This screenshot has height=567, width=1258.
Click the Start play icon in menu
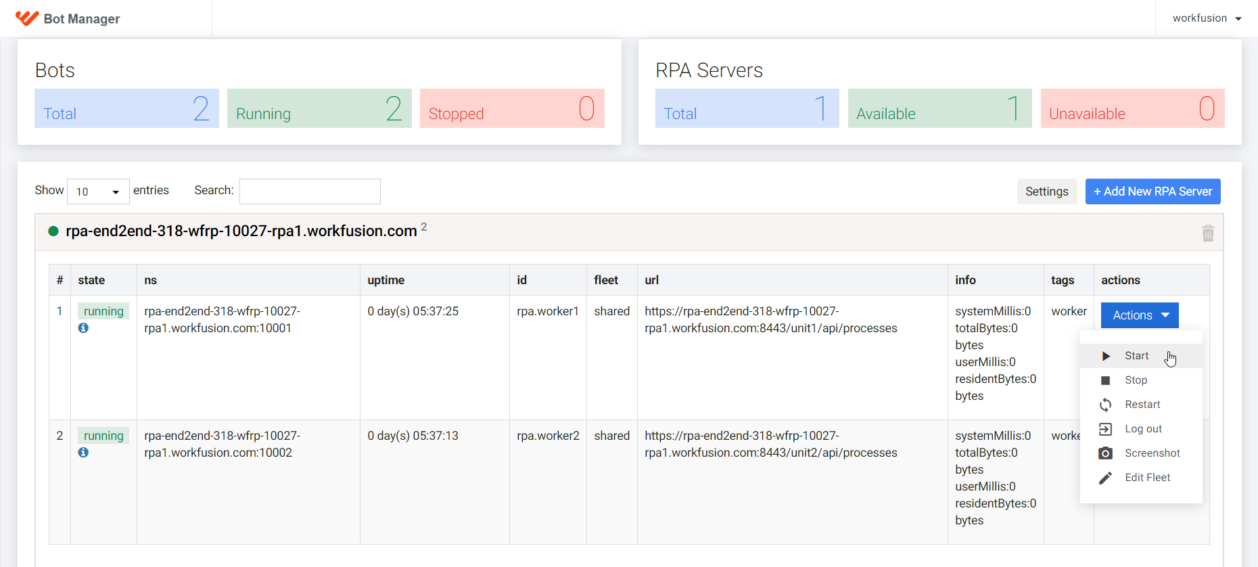1106,356
